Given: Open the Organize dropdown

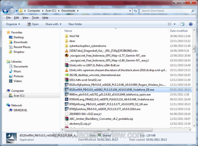Looking at the screenshot, I should [x=13, y=24].
